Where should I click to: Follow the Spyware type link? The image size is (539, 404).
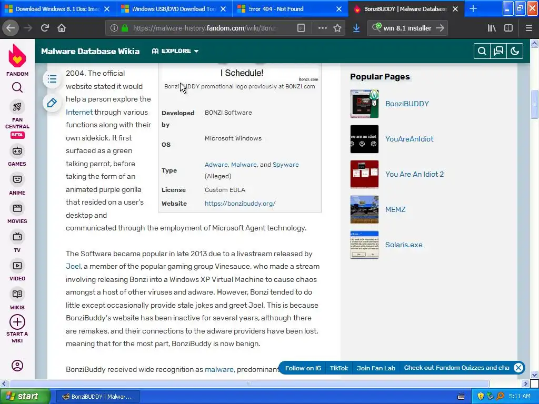tap(286, 165)
